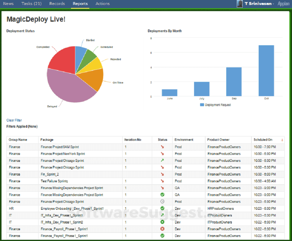Sort the table by Group Name column

point(18,140)
